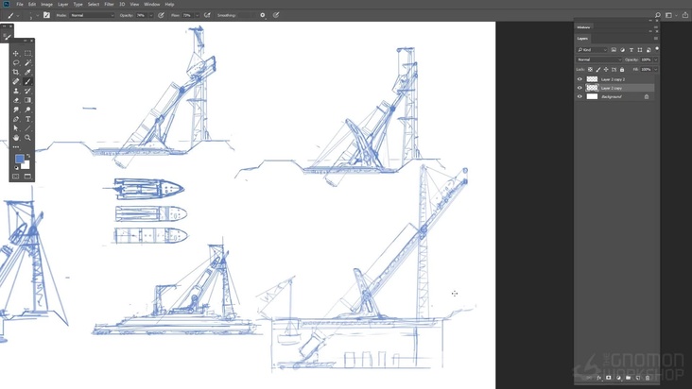The image size is (692, 389).
Task: Toggle lock all for layer
Action: click(622, 70)
